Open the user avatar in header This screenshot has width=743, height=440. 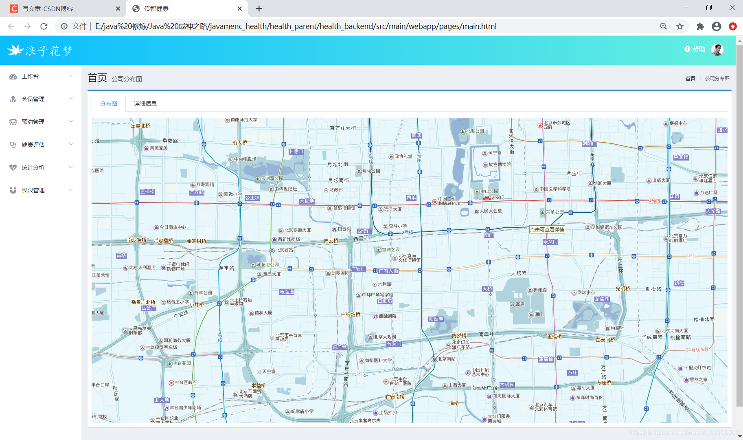(x=717, y=50)
